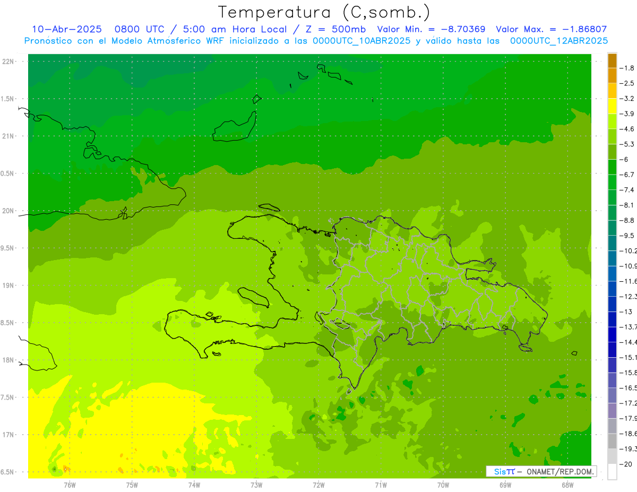Click the '-3.2' colorbar label
This screenshot has height=492, width=637.
628,99
